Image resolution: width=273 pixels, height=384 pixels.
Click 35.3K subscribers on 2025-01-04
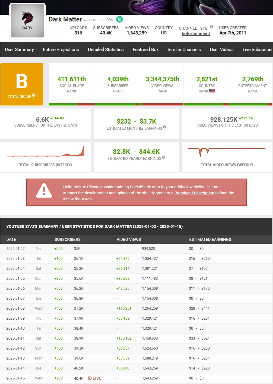pyautogui.click(x=79, y=269)
